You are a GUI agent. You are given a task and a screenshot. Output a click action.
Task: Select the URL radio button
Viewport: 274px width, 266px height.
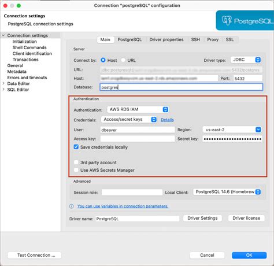(123, 60)
